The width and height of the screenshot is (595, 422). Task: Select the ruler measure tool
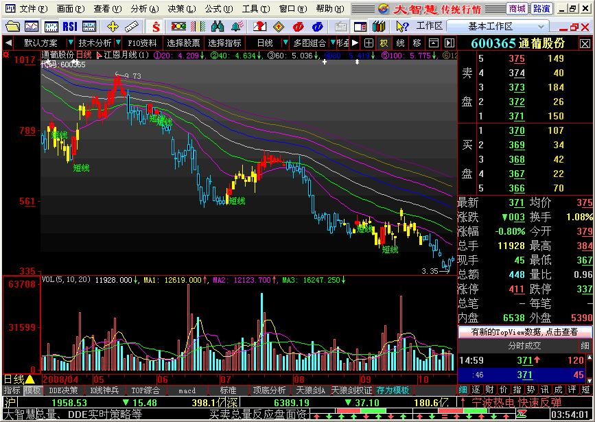coord(131,26)
